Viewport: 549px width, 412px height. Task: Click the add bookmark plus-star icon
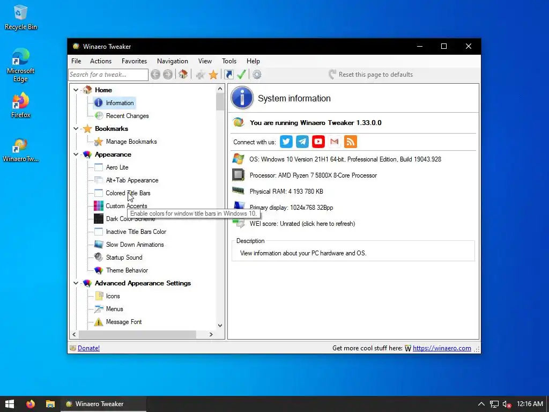tap(201, 74)
